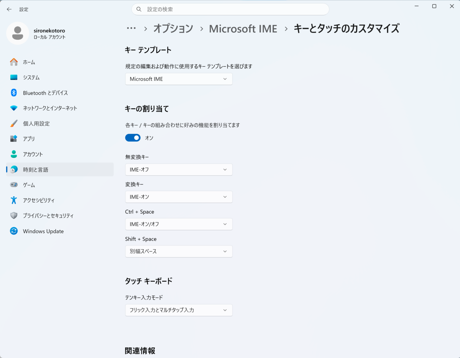Click the Windows Update sync icon
The image size is (460, 358).
(14, 231)
